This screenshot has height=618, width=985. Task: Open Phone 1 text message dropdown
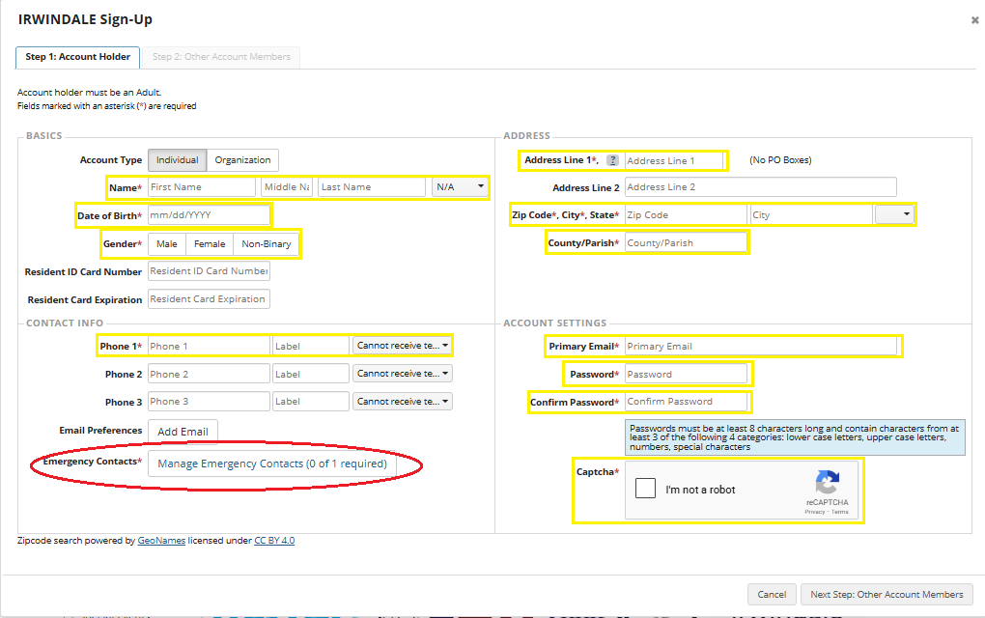click(402, 346)
